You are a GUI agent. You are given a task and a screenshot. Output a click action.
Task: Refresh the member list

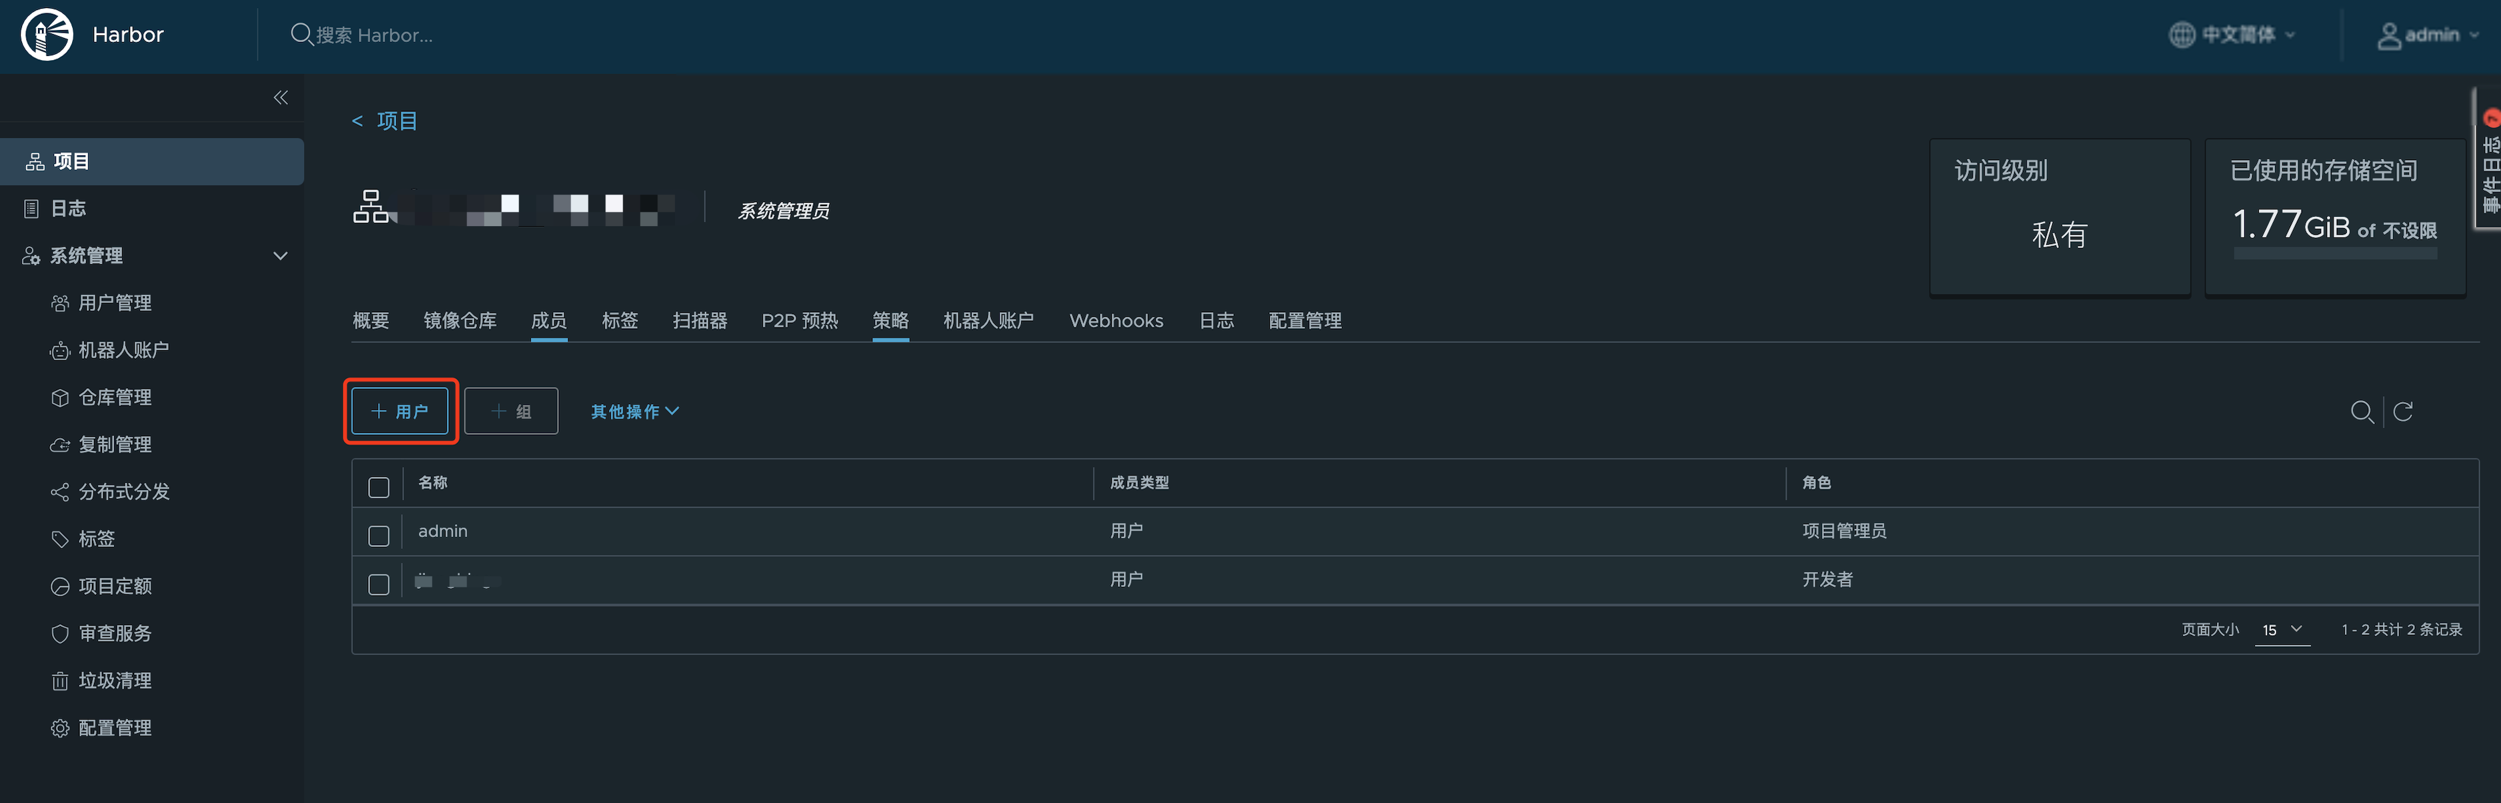(x=2403, y=412)
